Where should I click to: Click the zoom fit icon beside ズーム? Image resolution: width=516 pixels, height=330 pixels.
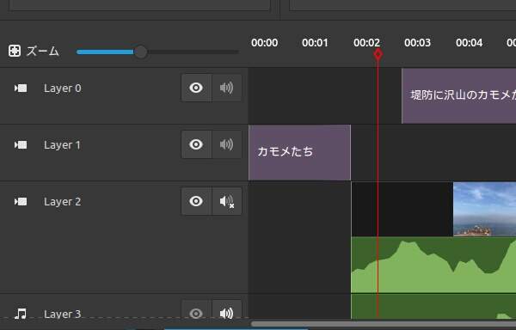(15, 51)
